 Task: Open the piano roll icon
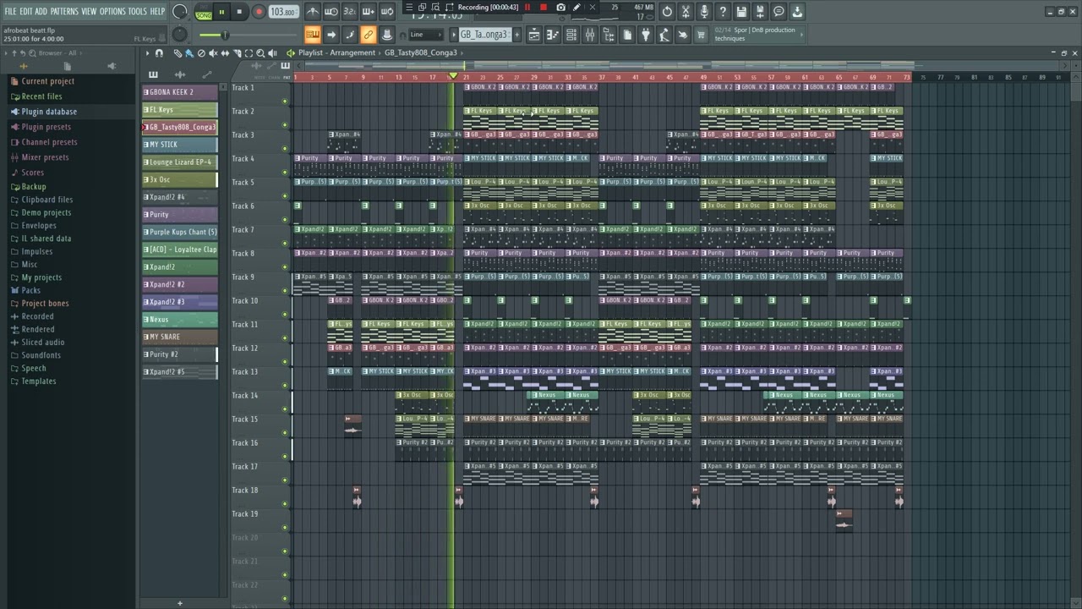point(553,35)
